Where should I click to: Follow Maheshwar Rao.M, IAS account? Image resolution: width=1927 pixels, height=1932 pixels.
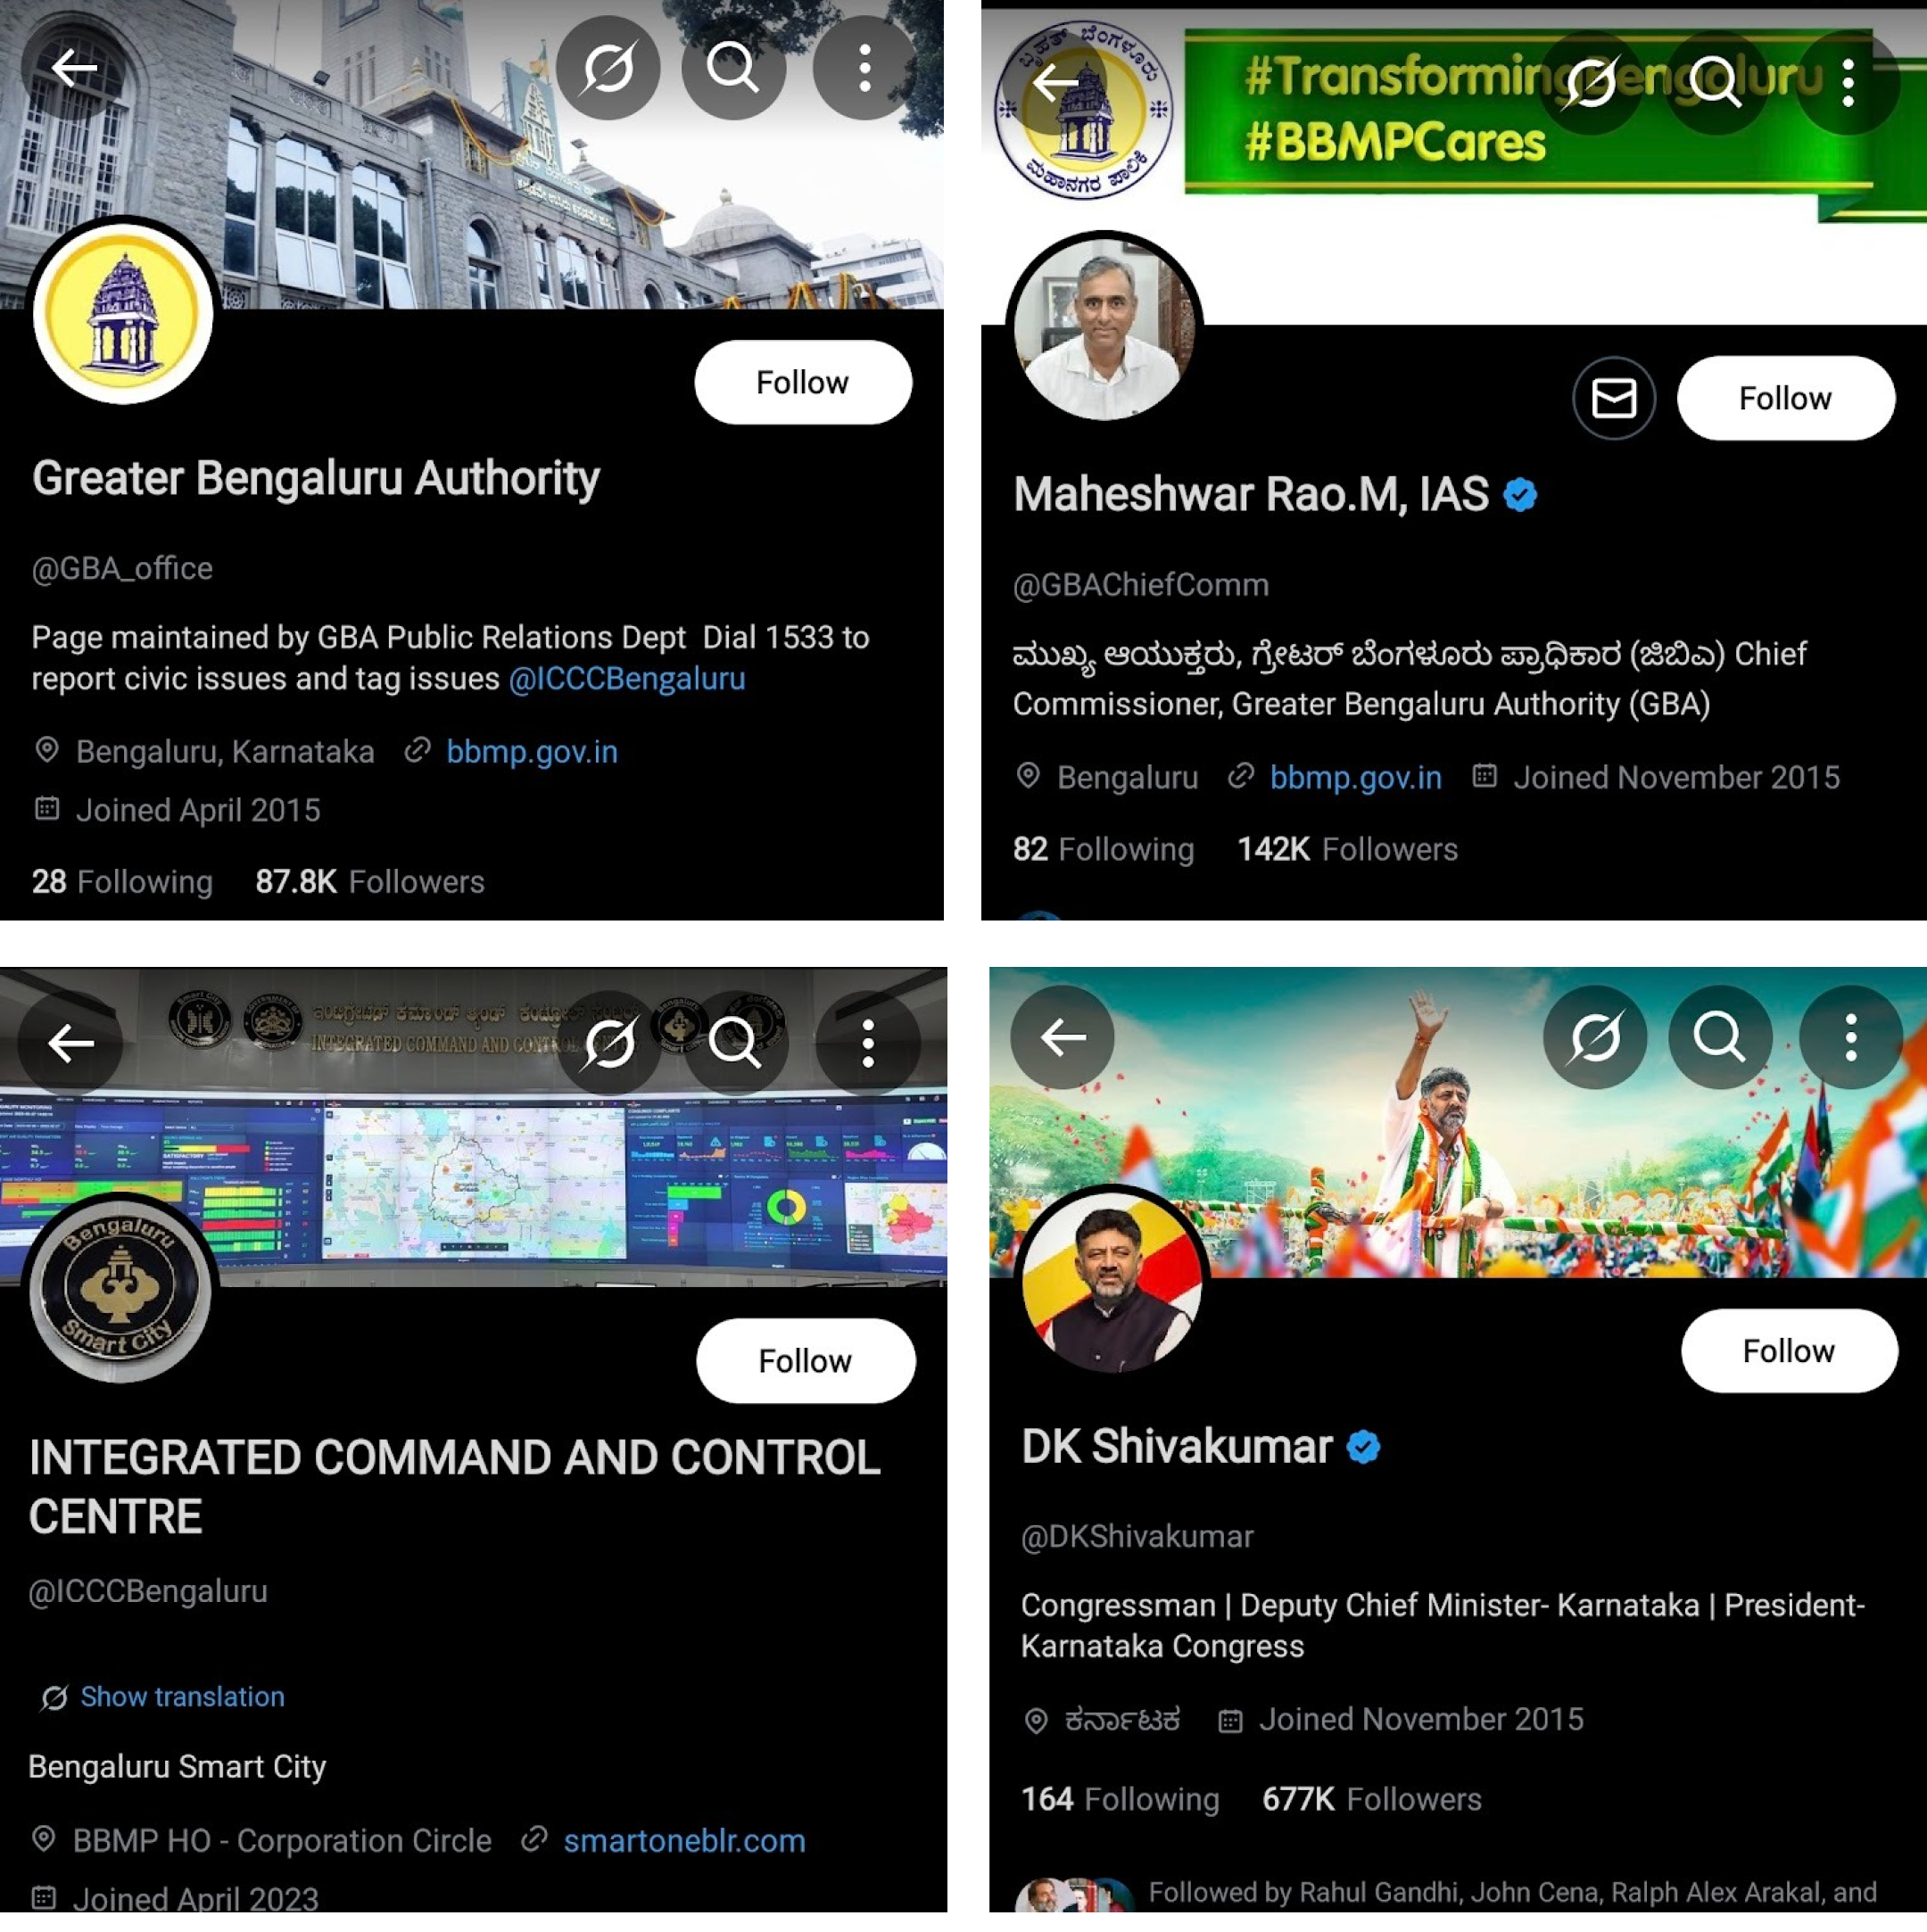[x=1785, y=398]
